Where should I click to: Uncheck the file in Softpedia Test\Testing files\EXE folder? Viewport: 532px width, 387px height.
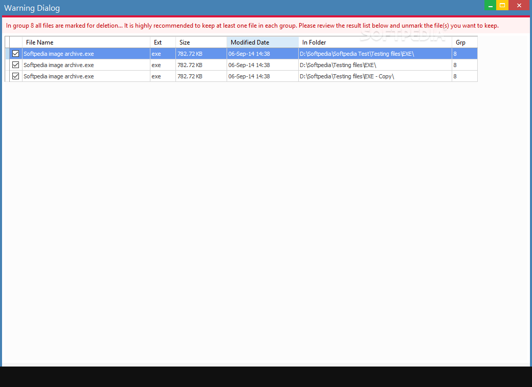tap(16, 54)
